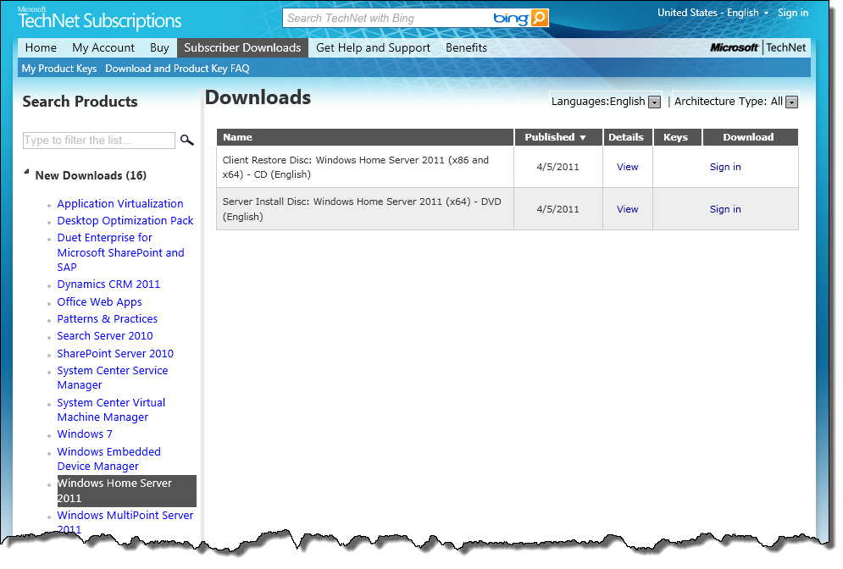Viewport: 843px width, 569px height.
Task: Open United States - English locale menu
Action: click(713, 13)
